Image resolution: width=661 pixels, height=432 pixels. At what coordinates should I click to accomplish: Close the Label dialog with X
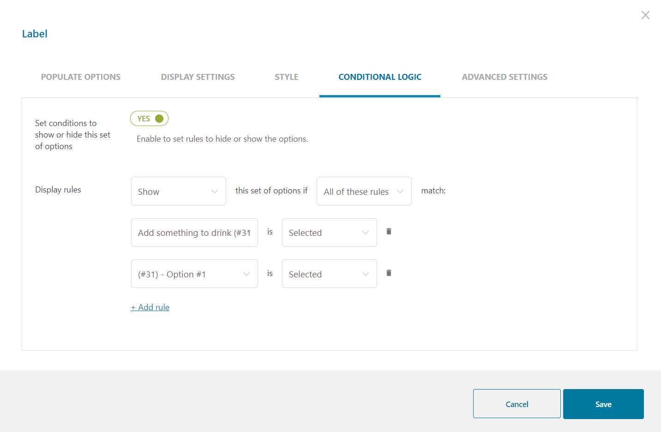pyautogui.click(x=645, y=15)
